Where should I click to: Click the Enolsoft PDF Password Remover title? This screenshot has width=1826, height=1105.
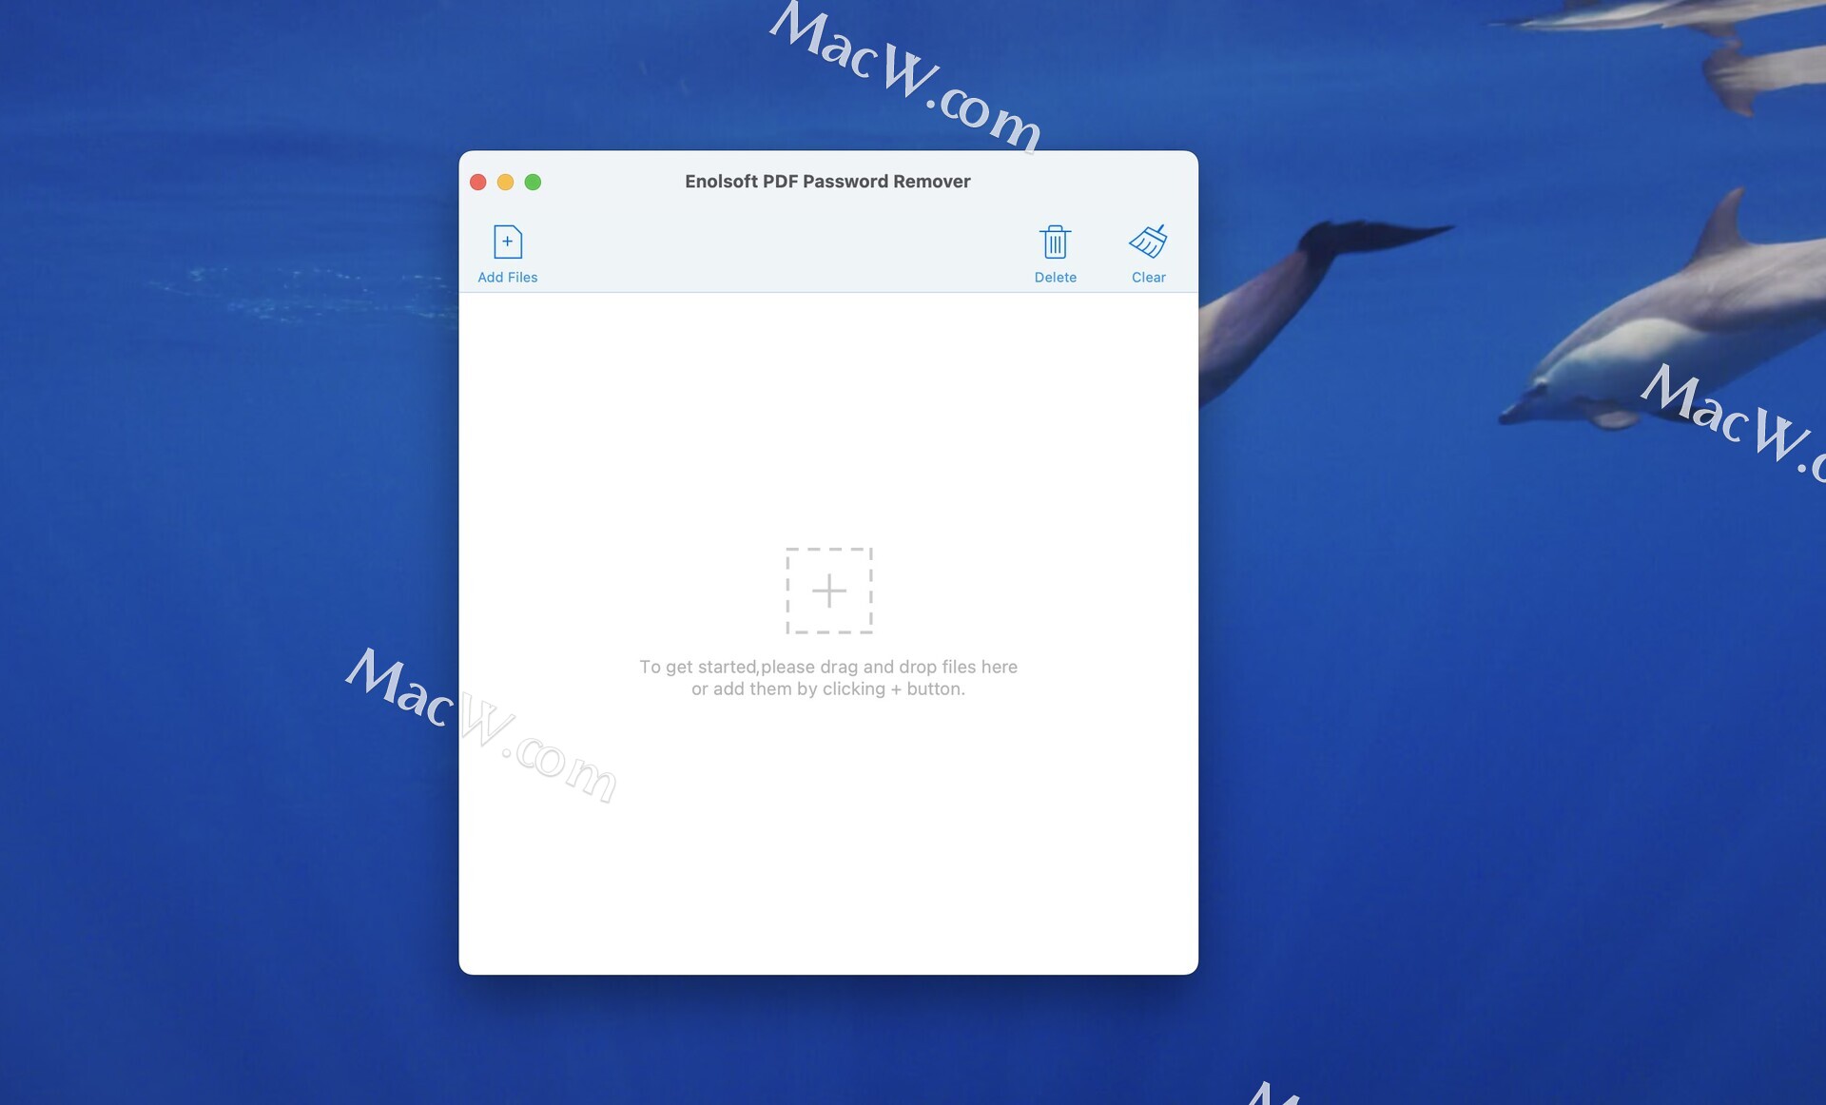coord(827,182)
